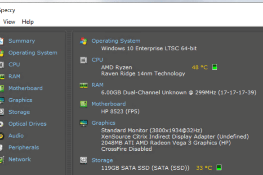The width and height of the screenshot is (263, 175).
Task: Select Peripherals in the sidebar
Action: 24,148
